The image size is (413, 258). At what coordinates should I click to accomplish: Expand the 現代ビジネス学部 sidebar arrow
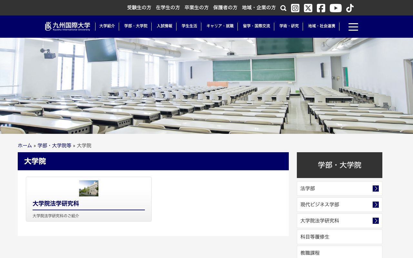point(376,204)
